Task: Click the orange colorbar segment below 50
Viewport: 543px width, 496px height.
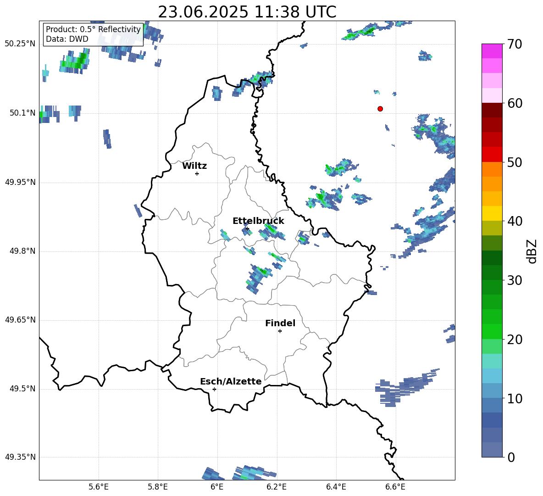Action: point(492,169)
